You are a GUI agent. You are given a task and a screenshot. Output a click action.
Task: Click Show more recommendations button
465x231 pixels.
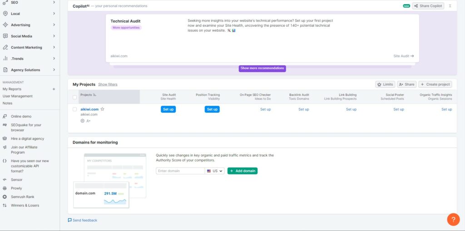pos(262,68)
